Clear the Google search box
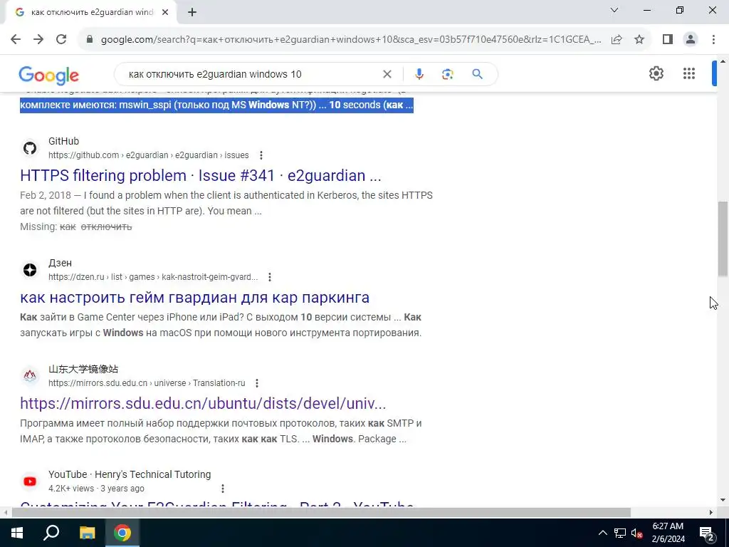Screen dimensions: 729x547 click(x=387, y=74)
